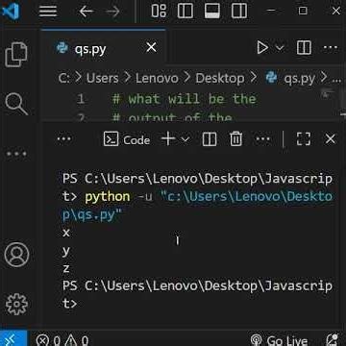Select the qs.py editor tab
The width and height of the screenshot is (346, 346).
pyautogui.click(x=104, y=48)
